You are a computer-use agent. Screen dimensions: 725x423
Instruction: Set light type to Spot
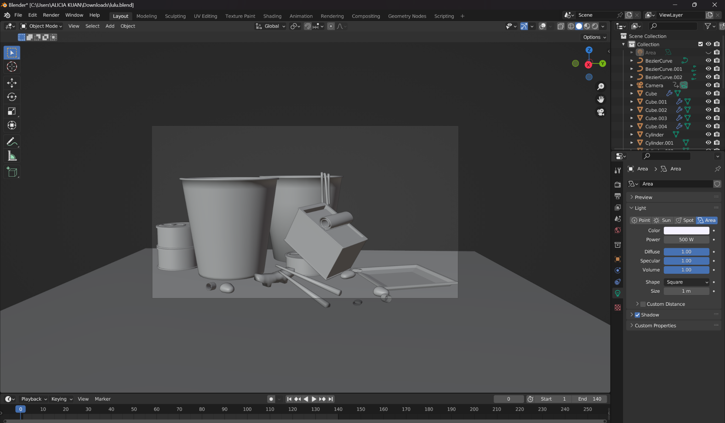point(685,220)
